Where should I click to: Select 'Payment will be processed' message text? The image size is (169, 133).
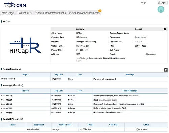(x=105, y=79)
